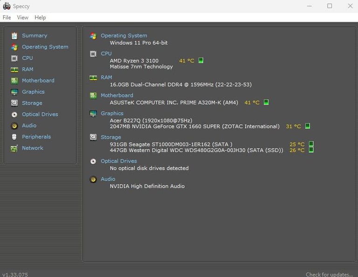The height and width of the screenshot is (277, 358).
Task: Open the Peripherals section from the sidebar
Action: pos(36,137)
